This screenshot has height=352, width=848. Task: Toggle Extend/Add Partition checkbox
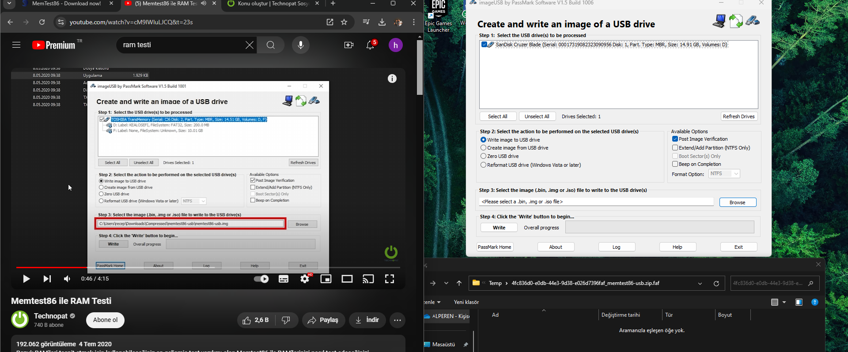[675, 148]
